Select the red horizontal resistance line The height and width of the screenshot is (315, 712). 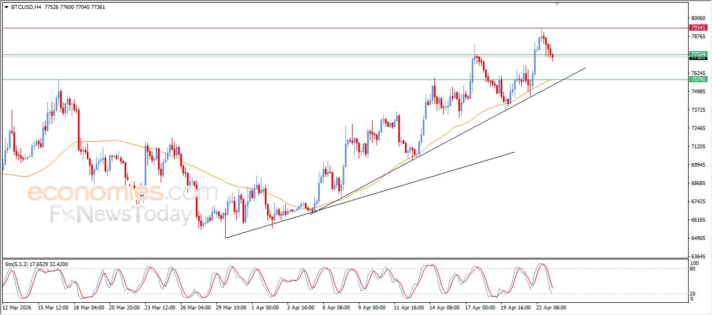pos(334,28)
